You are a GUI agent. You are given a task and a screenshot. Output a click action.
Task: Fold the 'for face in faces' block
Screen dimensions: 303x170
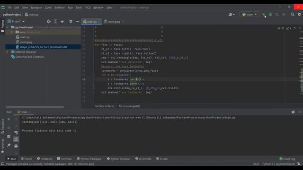(x=94, y=44)
